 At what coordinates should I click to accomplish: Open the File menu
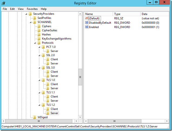[5, 9]
